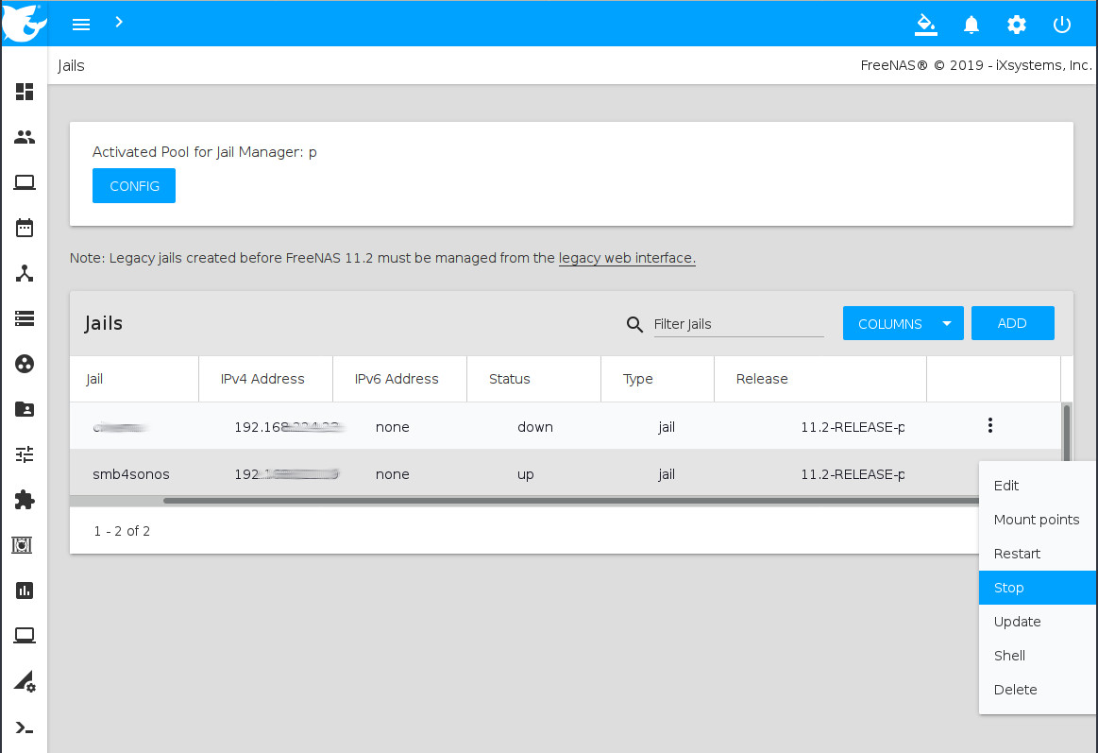Open the Tasks calendar icon
This screenshot has width=1098, height=753.
tap(25, 228)
